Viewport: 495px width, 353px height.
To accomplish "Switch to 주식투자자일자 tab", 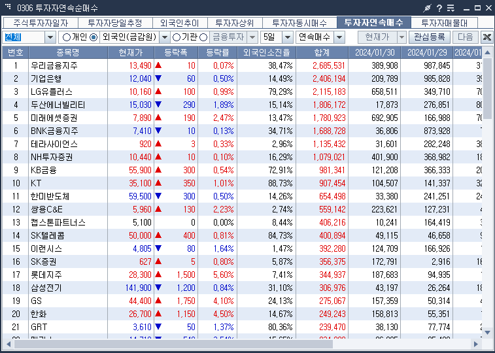I will 41,23.
